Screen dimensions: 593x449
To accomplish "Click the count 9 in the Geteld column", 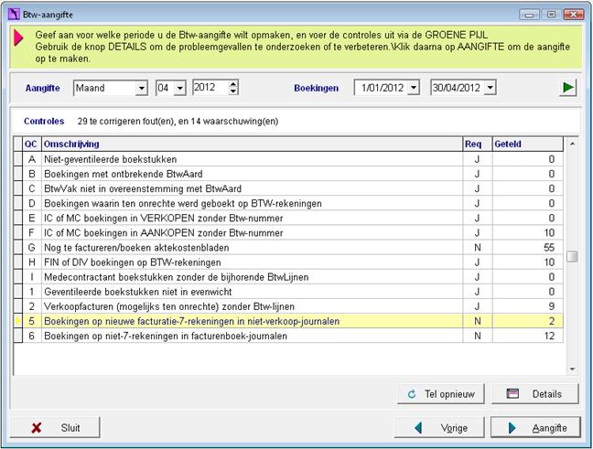I will (552, 306).
